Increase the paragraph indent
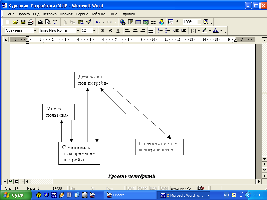 coord(184,31)
